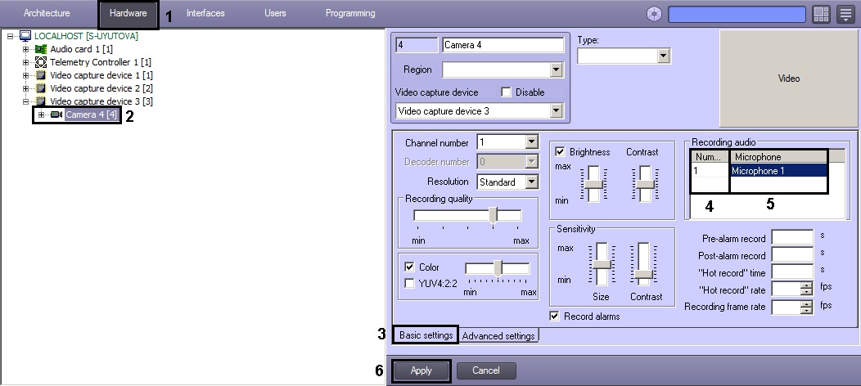Screen dimensions: 861x386
Task: Click the Post-alarm record field
Action: click(x=792, y=255)
